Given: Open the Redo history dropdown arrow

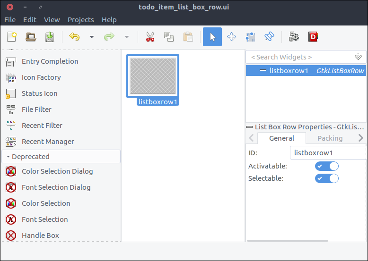Looking at the screenshot, I should pos(126,37).
